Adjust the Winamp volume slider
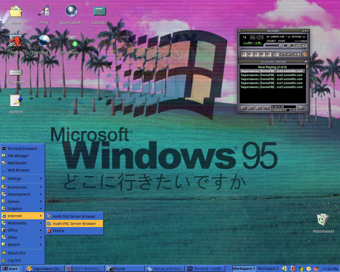340x272 pixels. click(281, 45)
